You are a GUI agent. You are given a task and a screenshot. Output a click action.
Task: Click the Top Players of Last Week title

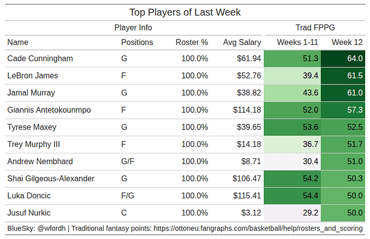tap(185, 12)
